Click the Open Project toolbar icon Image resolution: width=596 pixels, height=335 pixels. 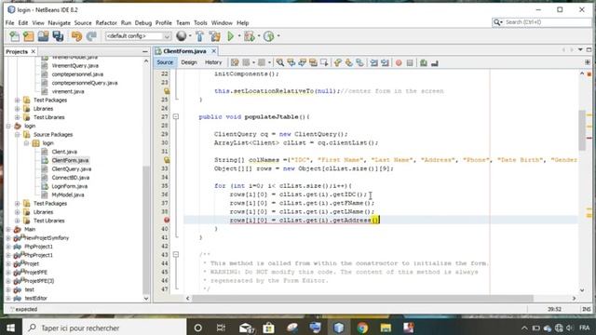[43, 36]
